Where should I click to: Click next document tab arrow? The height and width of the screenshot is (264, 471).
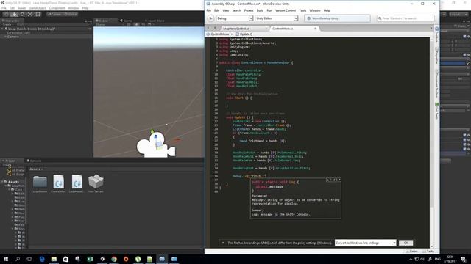click(x=215, y=28)
